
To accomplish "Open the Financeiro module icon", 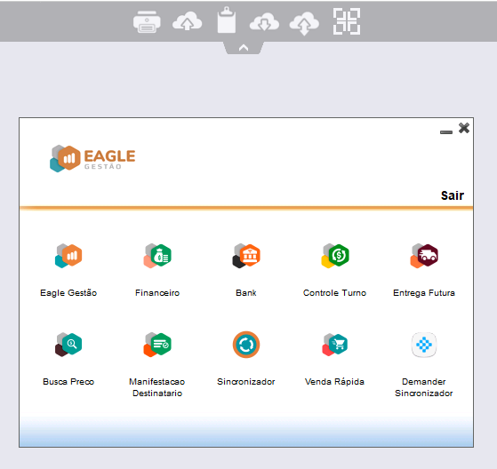I will 157,256.
